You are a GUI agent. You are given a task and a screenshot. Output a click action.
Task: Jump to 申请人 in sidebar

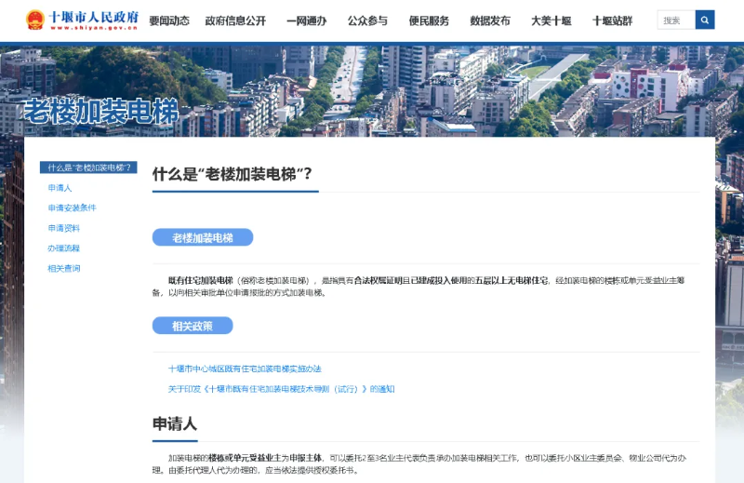(x=60, y=188)
